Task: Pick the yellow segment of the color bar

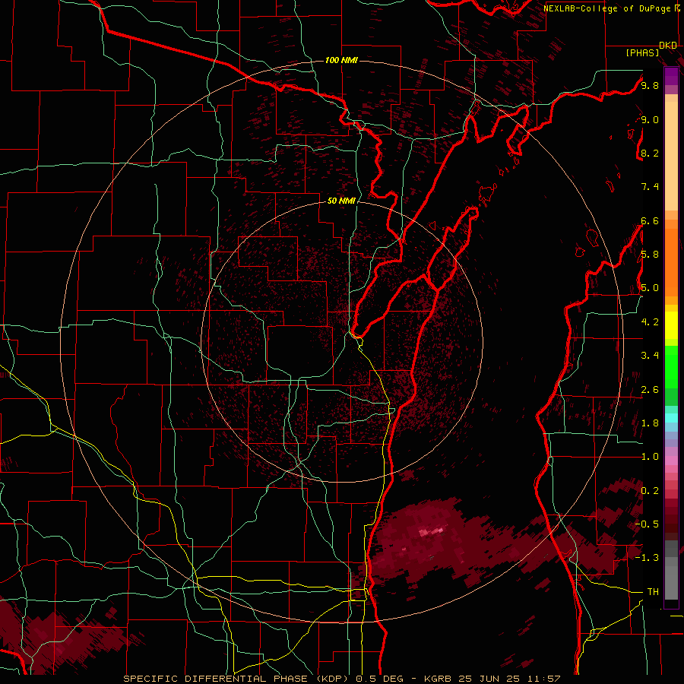Action: (x=671, y=325)
